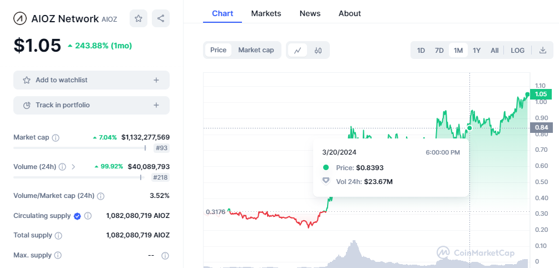This screenshot has width=559, height=268.
Task: Set chart range to 1D
Action: [x=421, y=50]
